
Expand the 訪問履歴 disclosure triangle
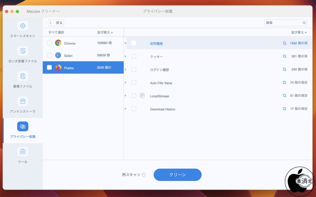tap(125, 43)
